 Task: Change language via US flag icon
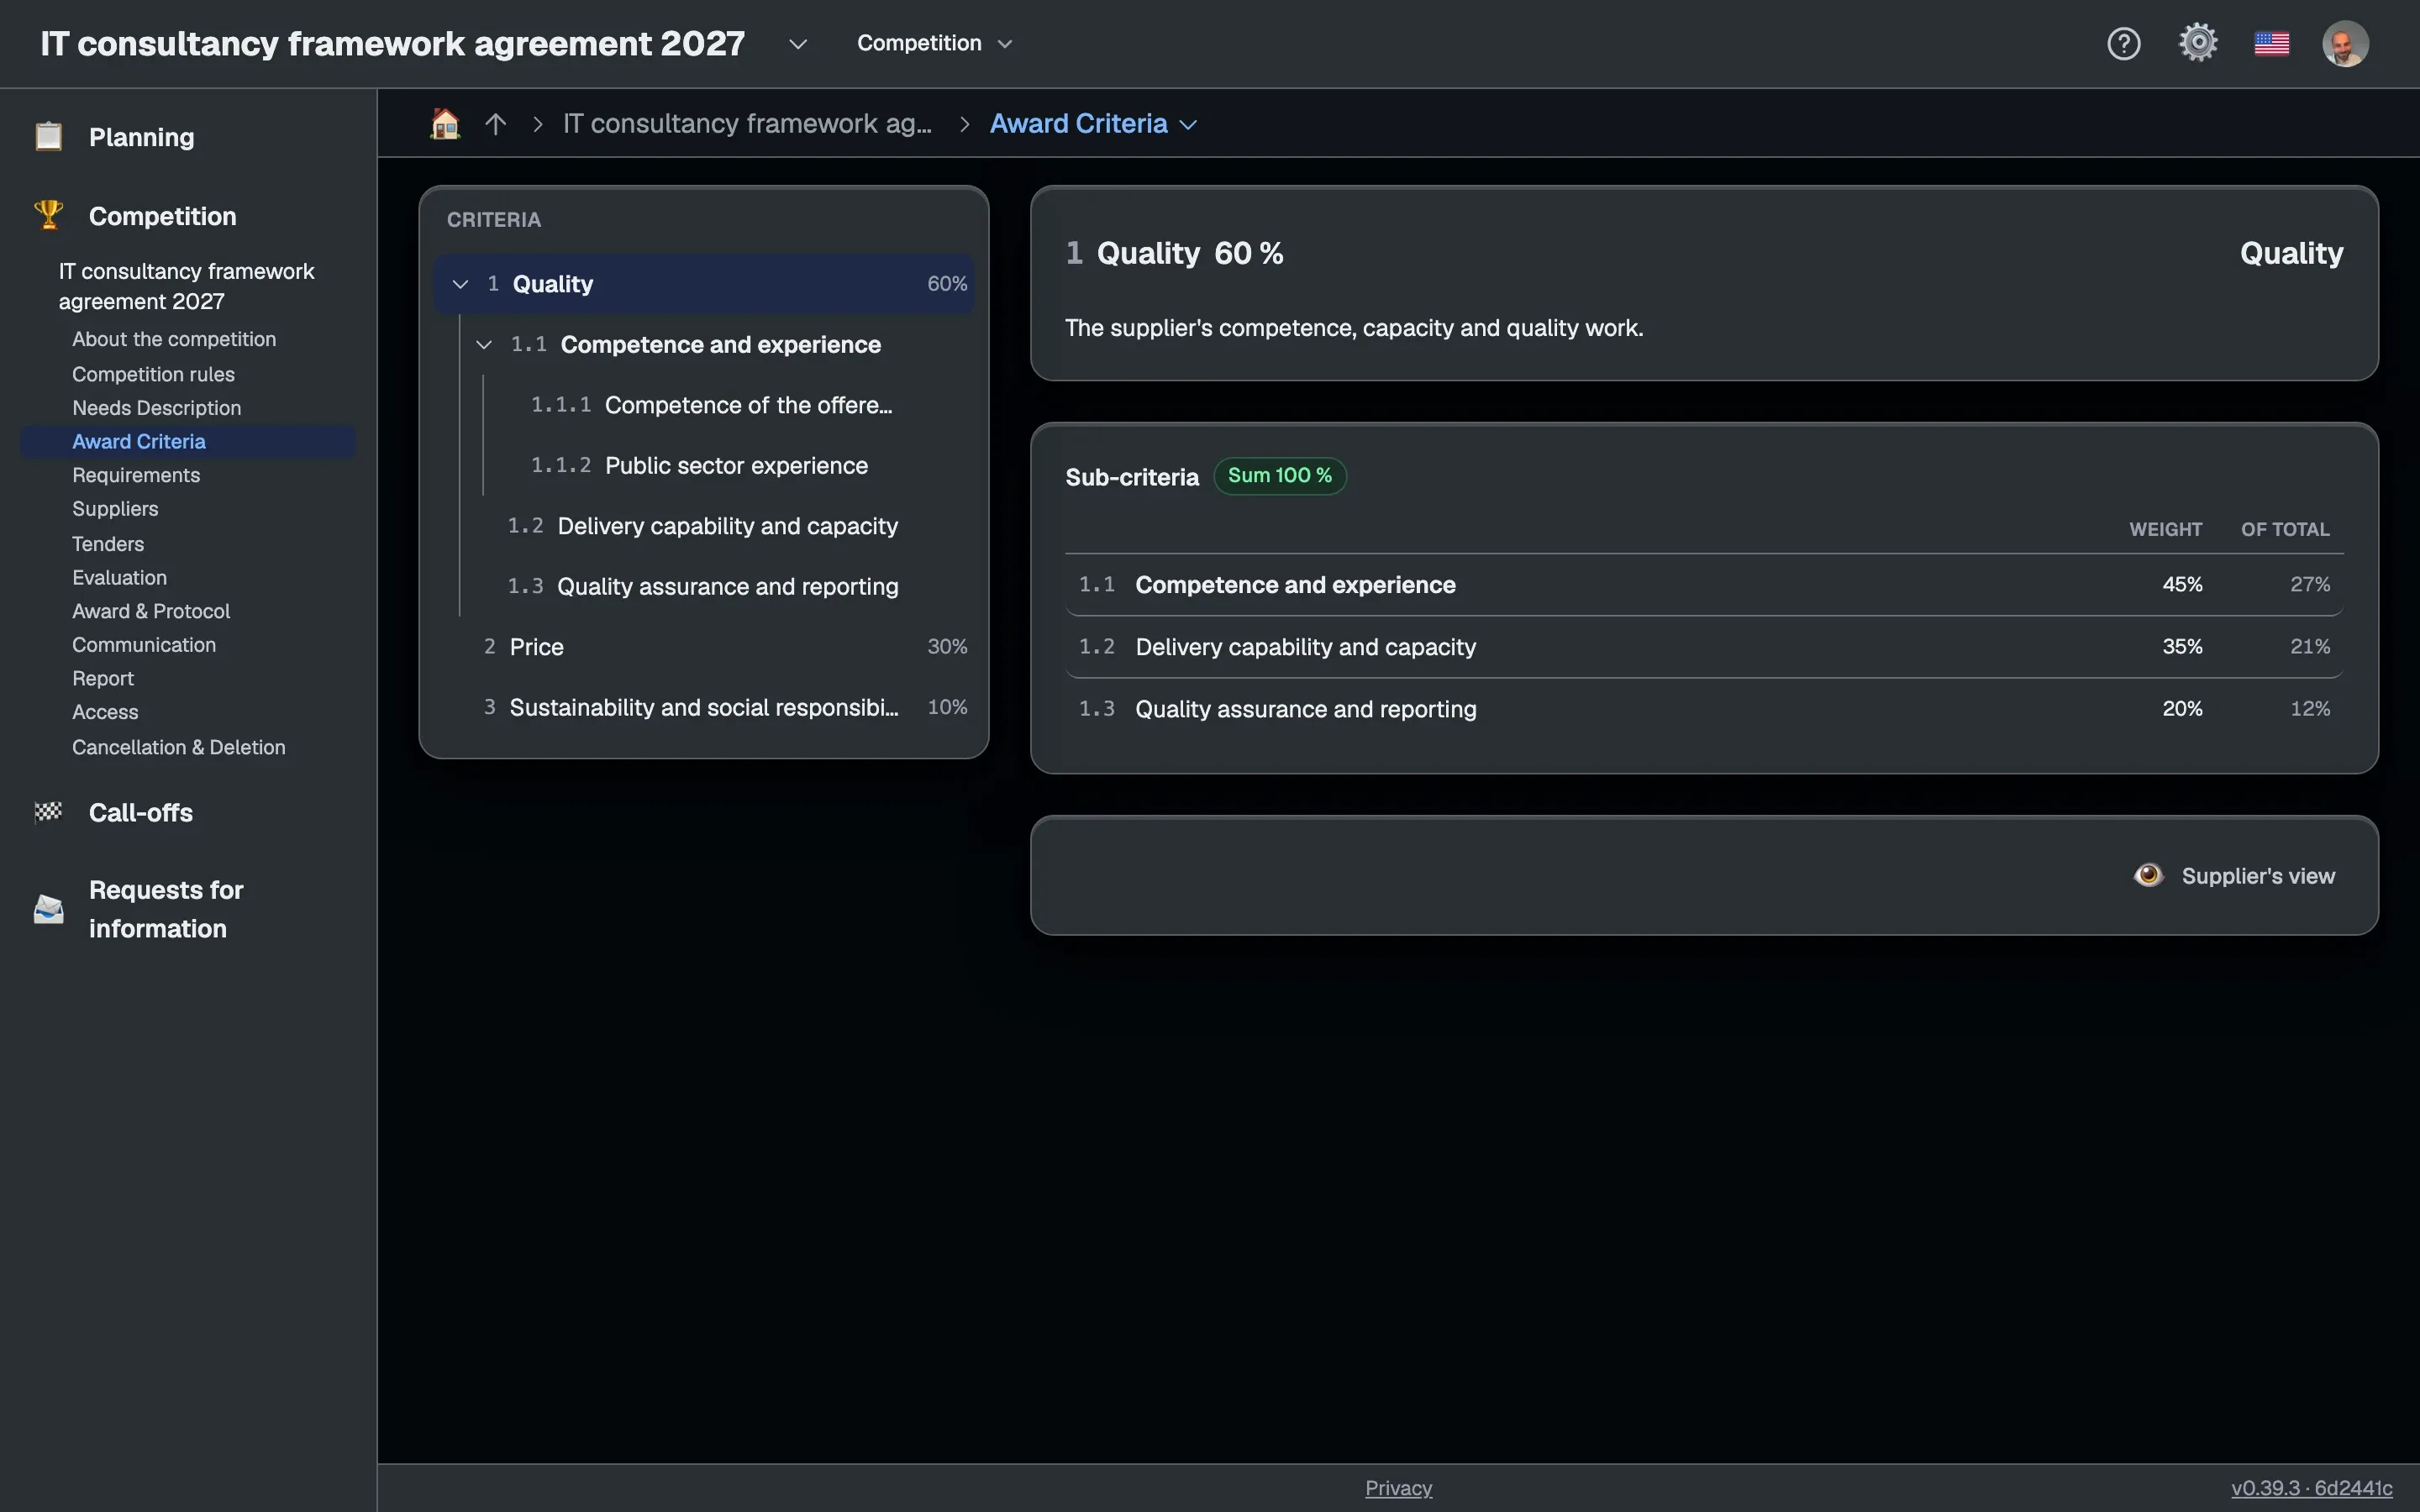pyautogui.click(x=2272, y=43)
